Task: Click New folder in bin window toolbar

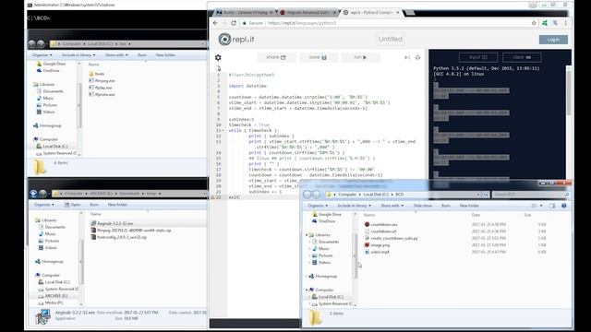Action: pos(165,55)
